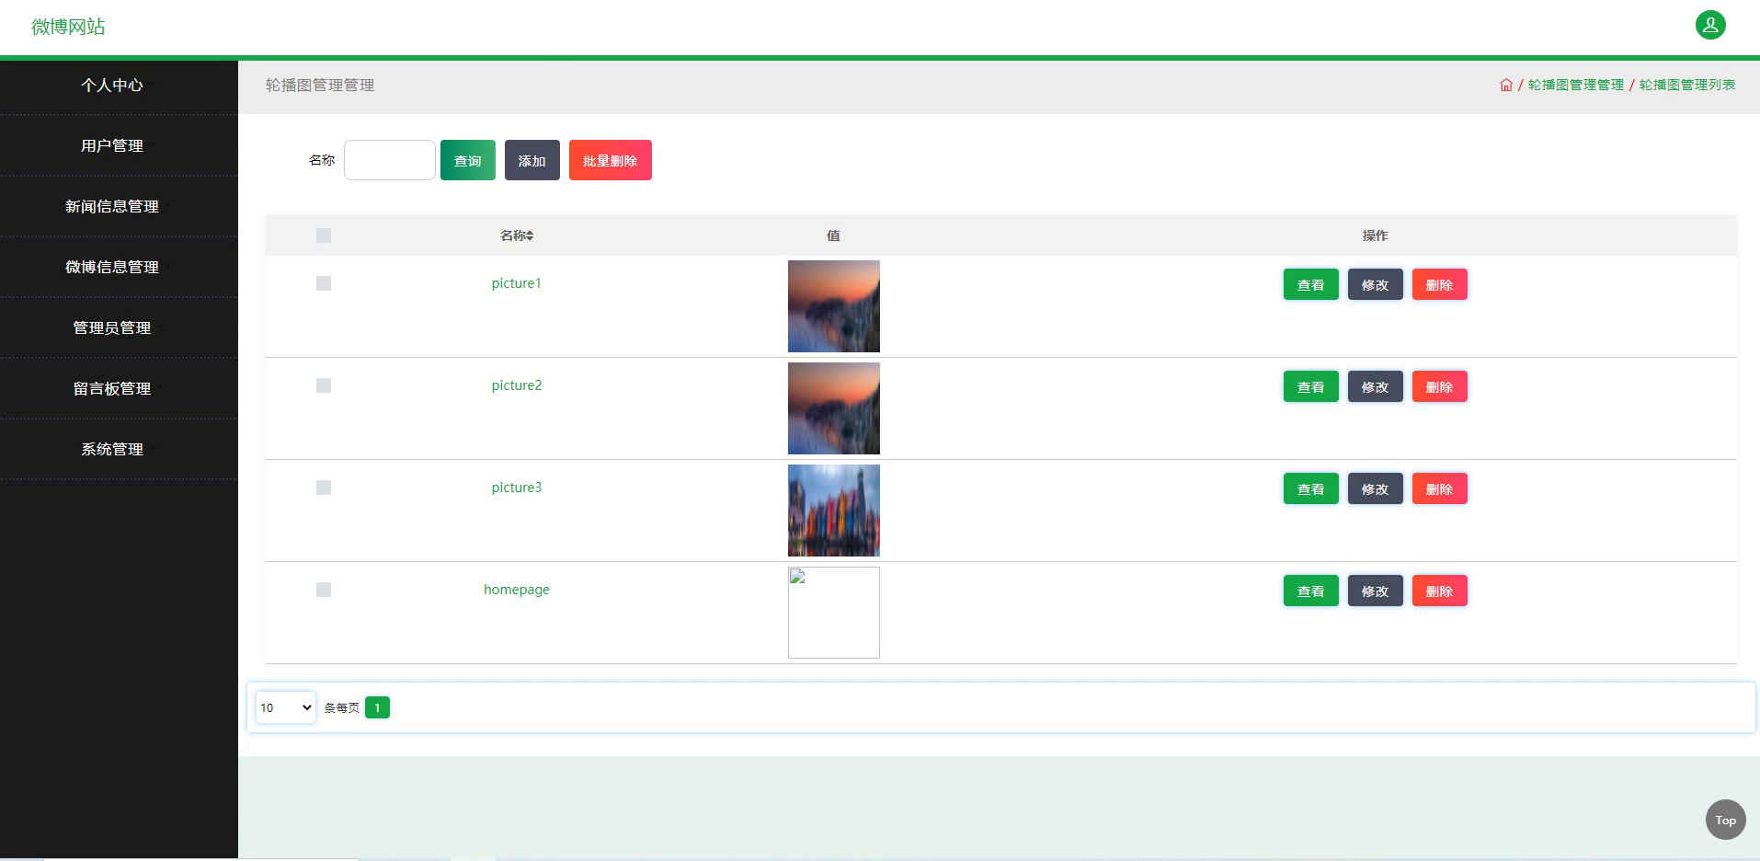1760x861 pixels.
Task: Click 查看 for picture3
Action: click(x=1311, y=488)
